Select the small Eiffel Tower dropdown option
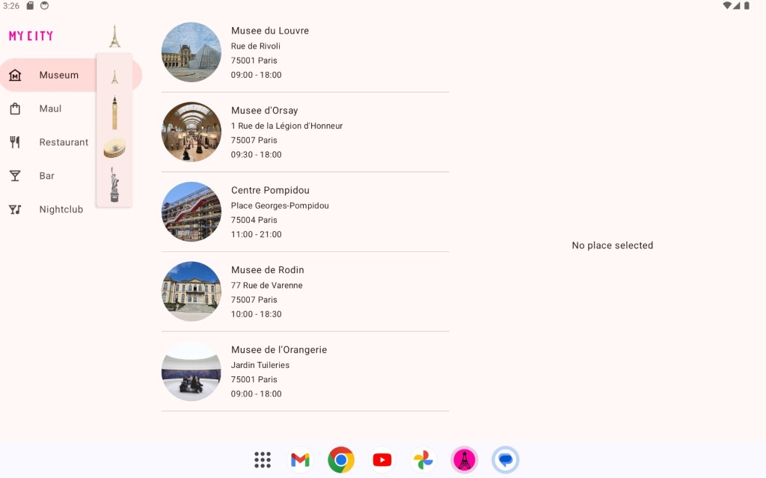 click(114, 76)
